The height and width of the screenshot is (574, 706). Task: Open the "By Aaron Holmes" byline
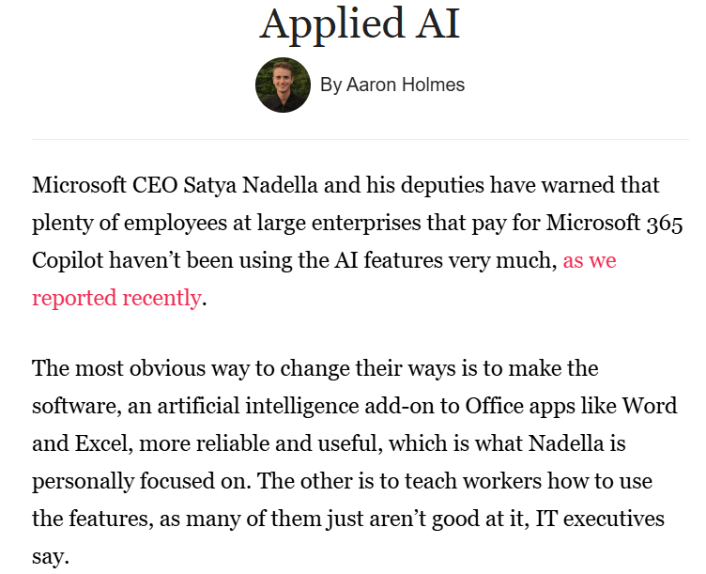pyautogui.click(x=392, y=85)
